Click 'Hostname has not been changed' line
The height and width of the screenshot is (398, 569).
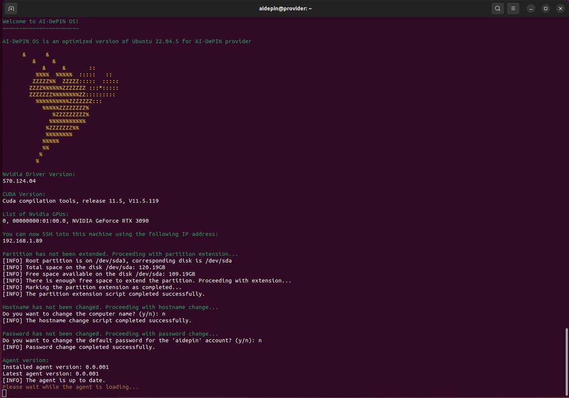click(110, 307)
